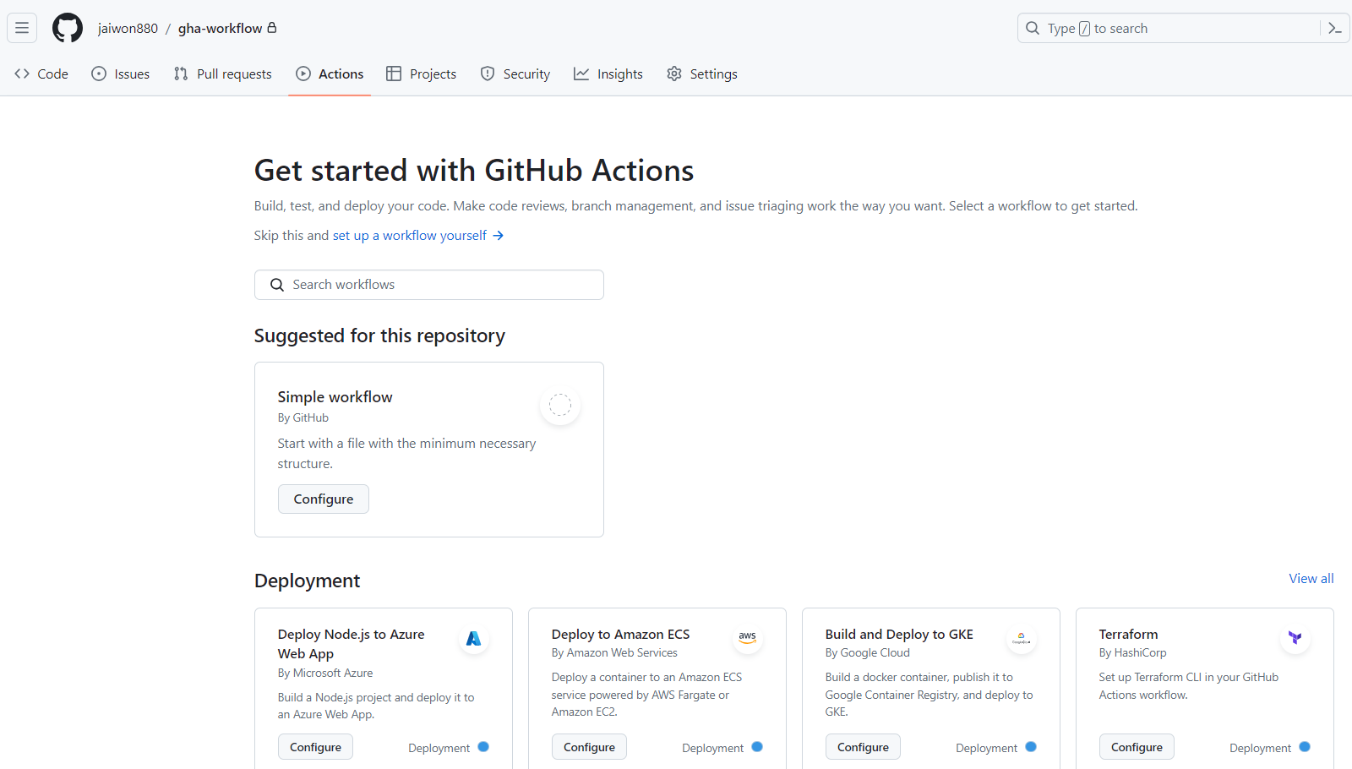Click the AWS logo on Amazon ECS card
Image resolution: width=1352 pixels, height=769 pixels.
pyautogui.click(x=748, y=639)
